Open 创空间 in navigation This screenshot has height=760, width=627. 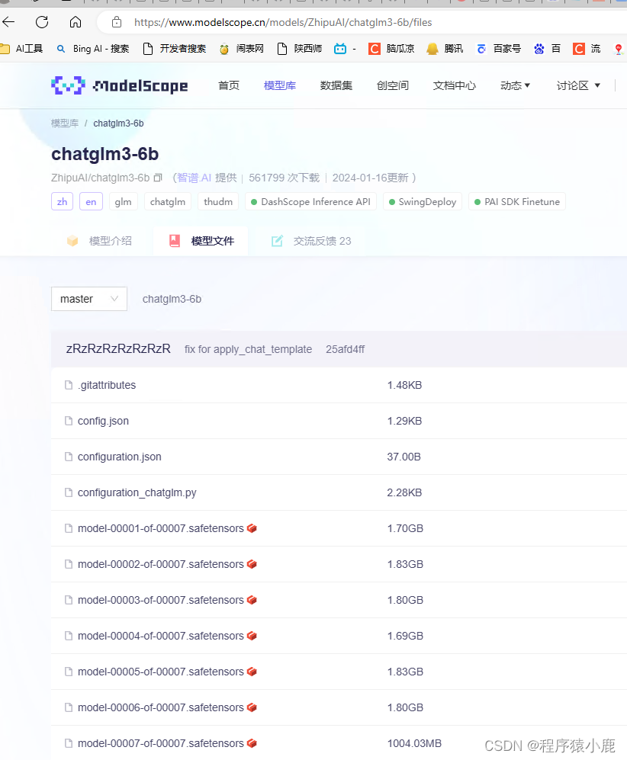tap(393, 86)
